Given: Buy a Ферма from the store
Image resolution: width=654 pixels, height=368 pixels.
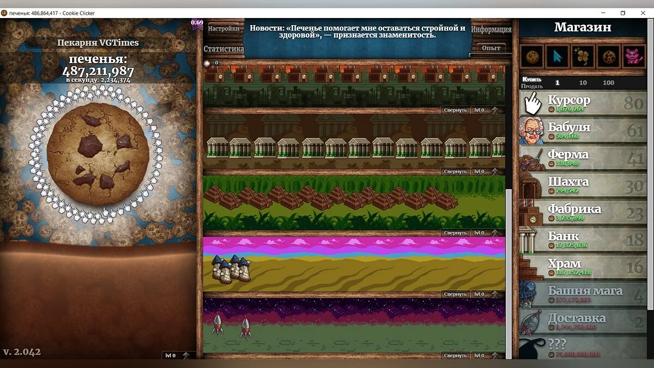Looking at the screenshot, I should pos(583,158).
